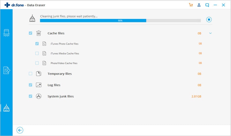The width and height of the screenshot is (231, 136).
Task: Close the dr.fone window
Action: [223, 5]
